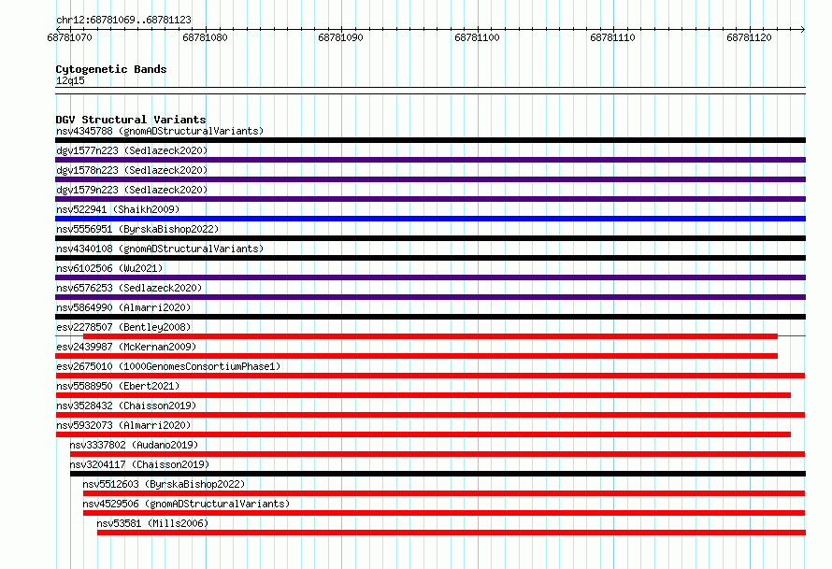The width and height of the screenshot is (832, 569).
Task: Open the nsv522941 (Shaikh2009) variant label
Action: point(118,209)
